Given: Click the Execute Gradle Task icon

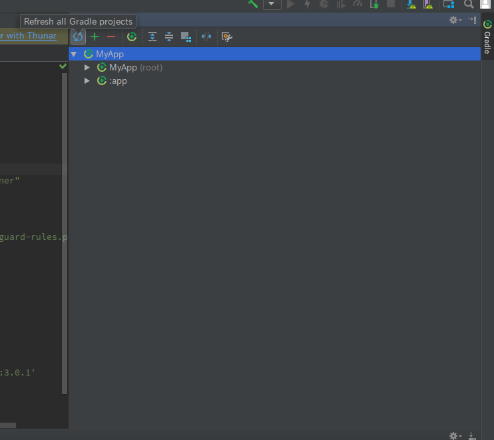Looking at the screenshot, I should point(132,37).
